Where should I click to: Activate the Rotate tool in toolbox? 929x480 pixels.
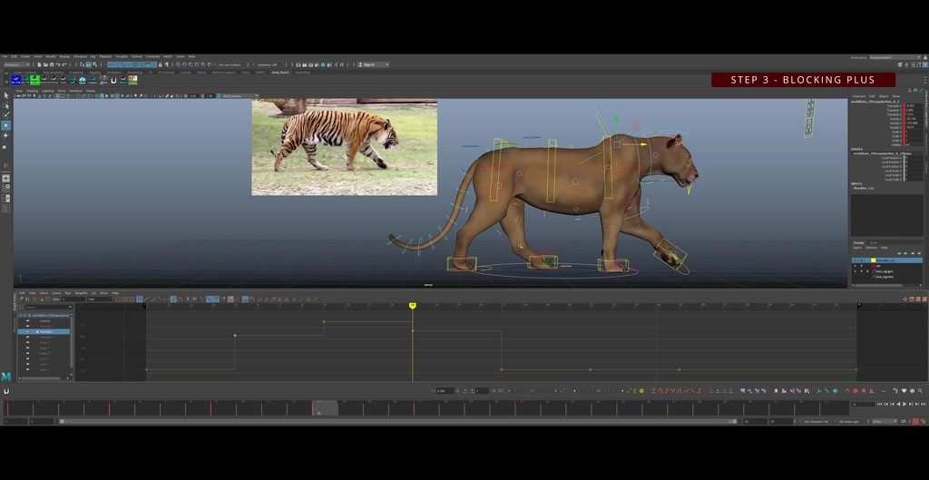click(6, 135)
